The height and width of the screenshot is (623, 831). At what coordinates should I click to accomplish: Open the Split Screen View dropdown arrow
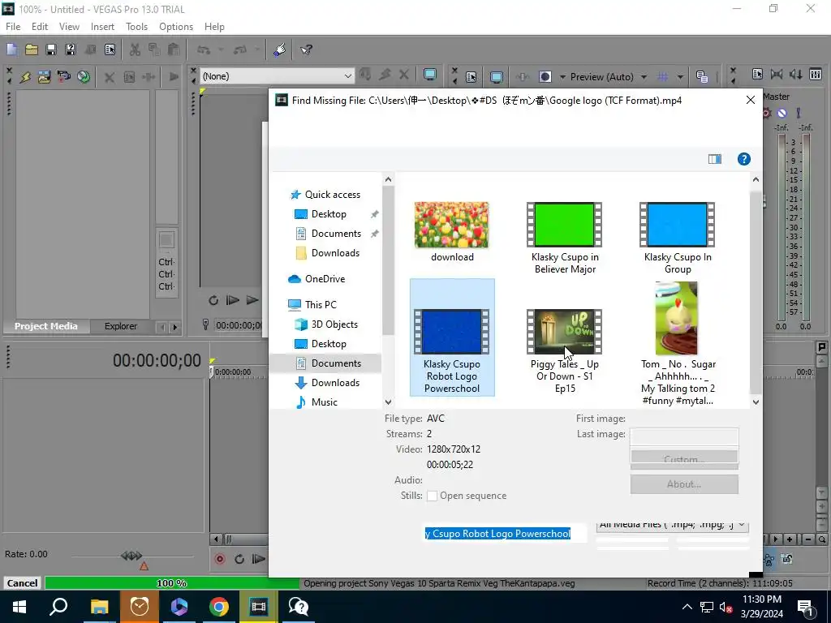pyautogui.click(x=562, y=77)
